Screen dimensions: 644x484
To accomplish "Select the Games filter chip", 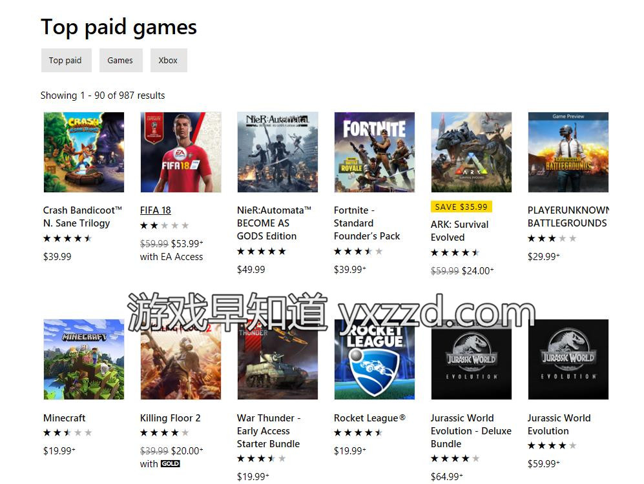I will coord(121,60).
